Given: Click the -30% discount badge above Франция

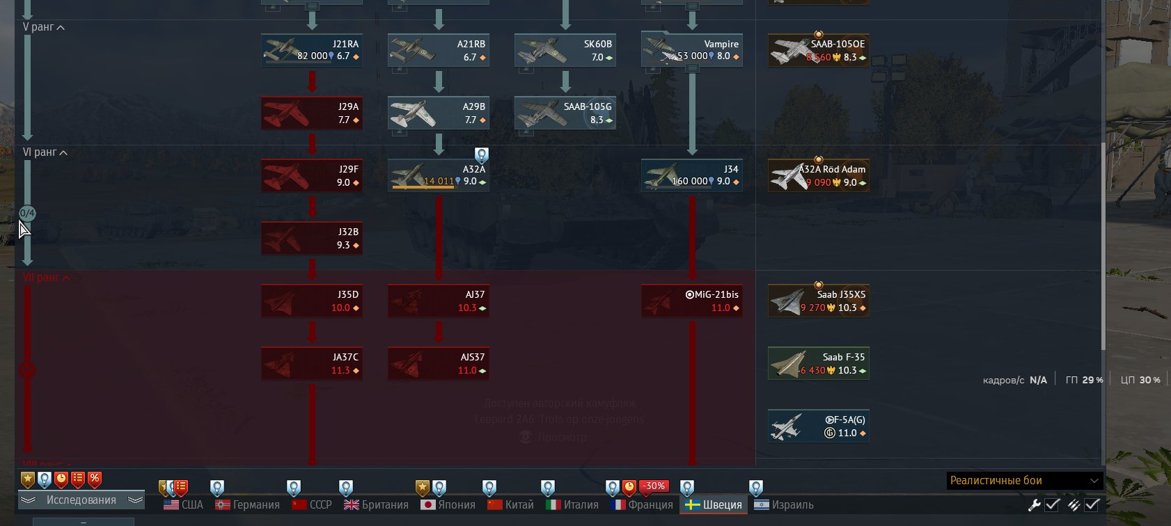Looking at the screenshot, I should 654,486.
